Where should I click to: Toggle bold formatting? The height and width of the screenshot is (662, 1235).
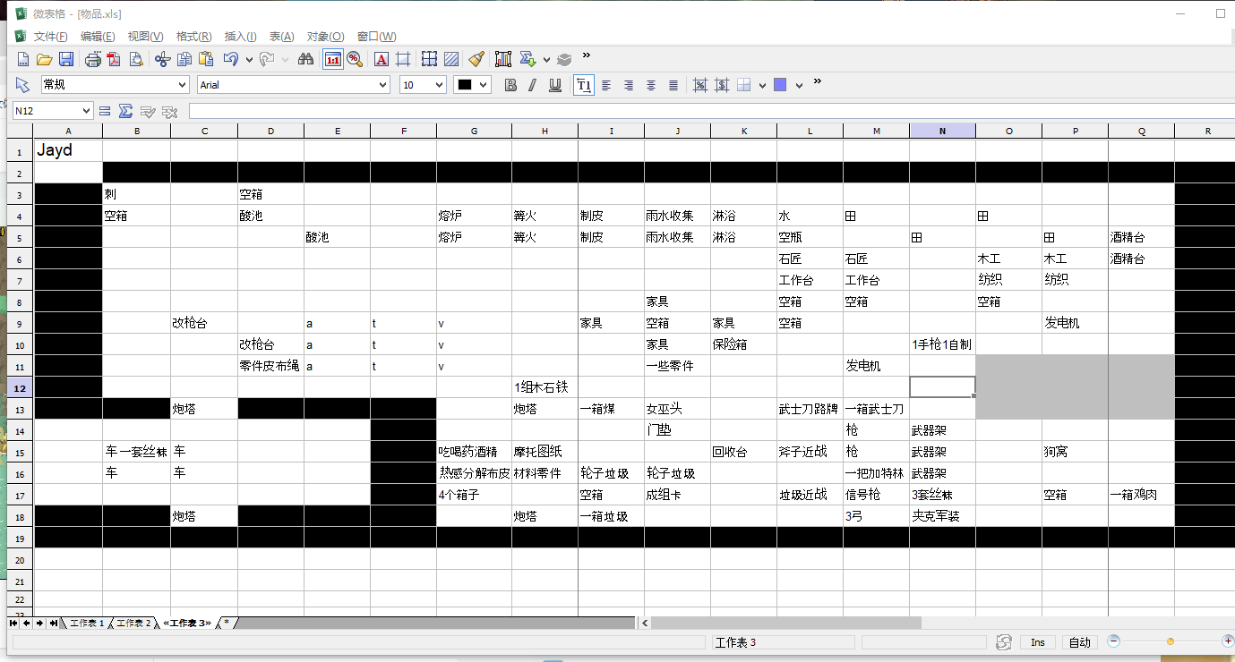click(x=511, y=85)
